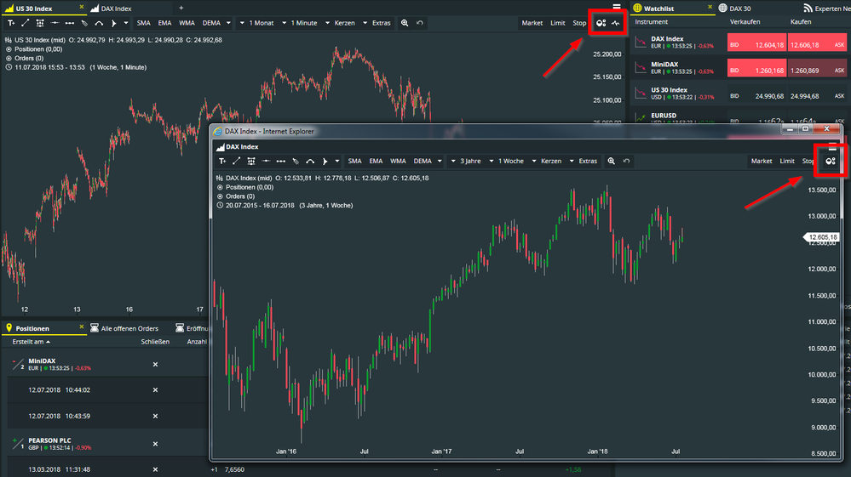Close the MiniDAX position with X
This screenshot has height=477, width=851.
(155, 365)
